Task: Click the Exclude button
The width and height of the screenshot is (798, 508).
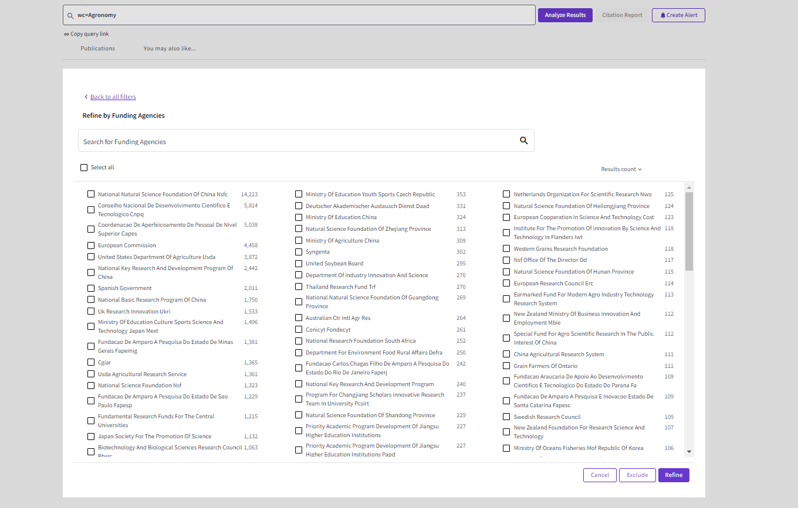Action: point(637,475)
